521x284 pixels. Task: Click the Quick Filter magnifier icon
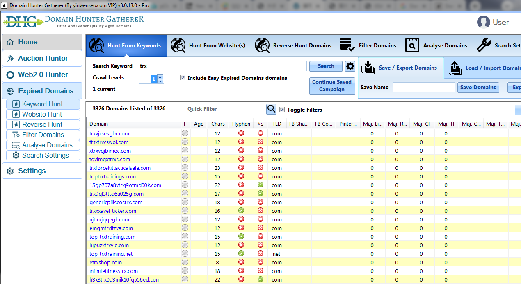click(271, 109)
